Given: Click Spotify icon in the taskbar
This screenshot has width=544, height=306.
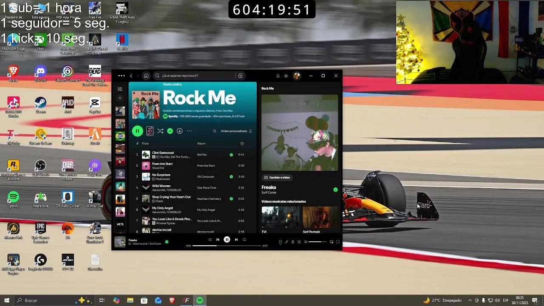Looking at the screenshot, I should [200, 300].
